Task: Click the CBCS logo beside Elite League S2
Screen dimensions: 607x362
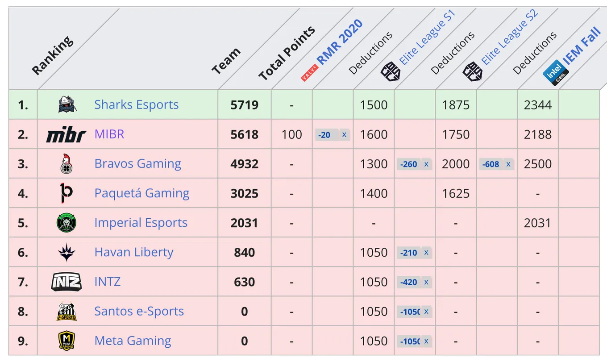Action: [472, 72]
